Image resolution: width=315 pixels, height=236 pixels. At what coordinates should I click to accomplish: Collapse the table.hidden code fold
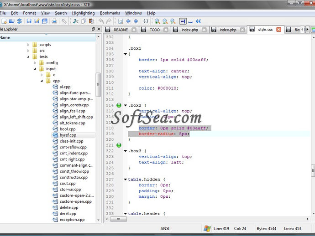pos(126,180)
